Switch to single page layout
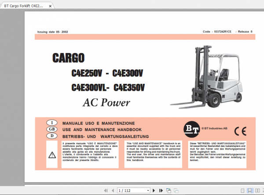This screenshot has width=264, height=195. [242, 191]
